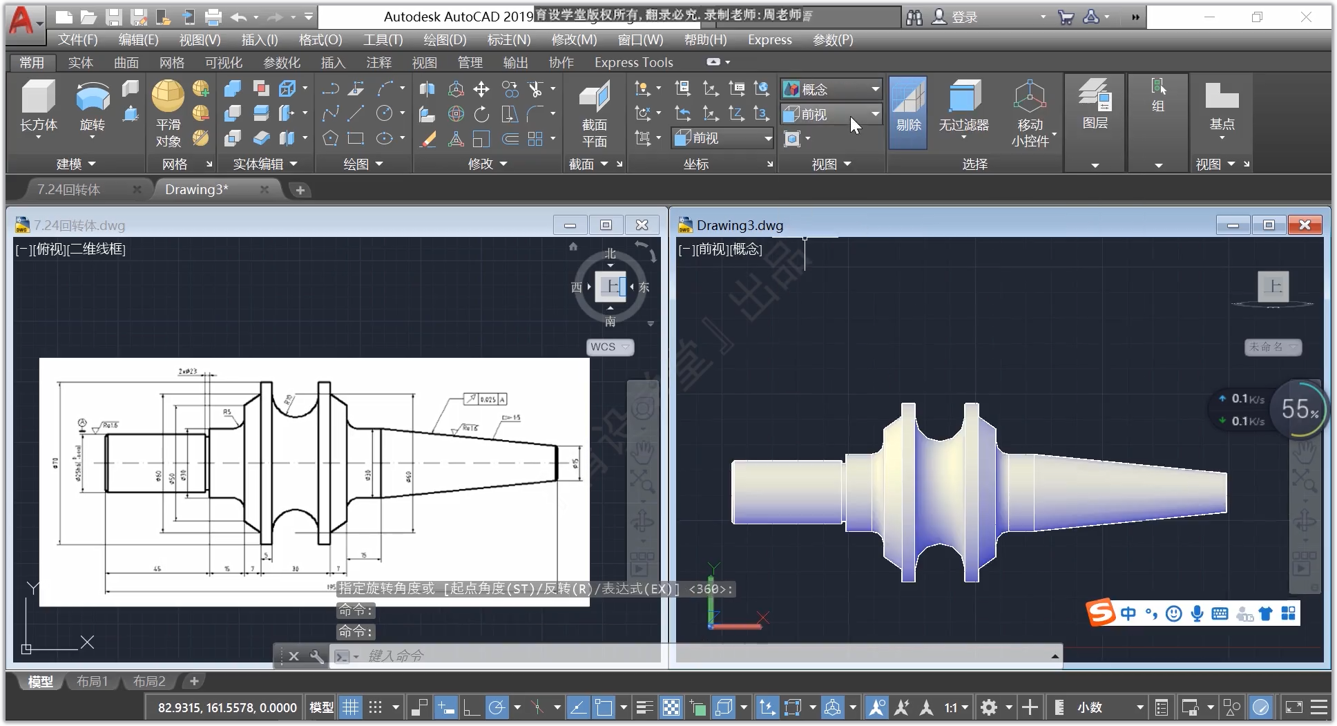
Task: Expand the 建模 panel
Action: tap(75, 164)
